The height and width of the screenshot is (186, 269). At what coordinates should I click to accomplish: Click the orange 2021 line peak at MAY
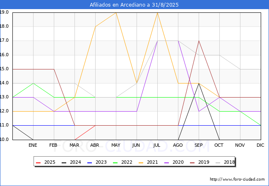[x=116, y=13]
